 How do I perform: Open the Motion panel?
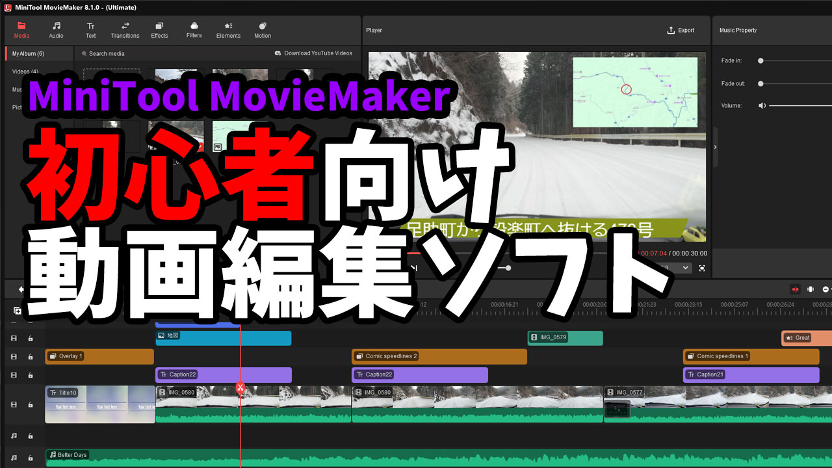click(x=263, y=30)
